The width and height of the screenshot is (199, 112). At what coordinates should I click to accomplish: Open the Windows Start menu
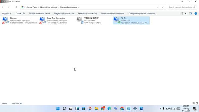(x=58, y=109)
